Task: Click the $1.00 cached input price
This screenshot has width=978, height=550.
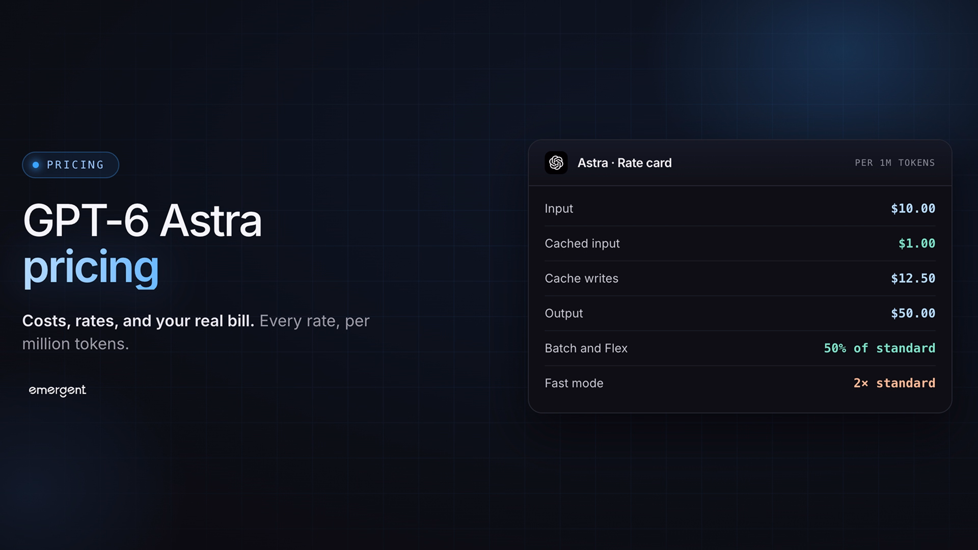Action: [917, 243]
